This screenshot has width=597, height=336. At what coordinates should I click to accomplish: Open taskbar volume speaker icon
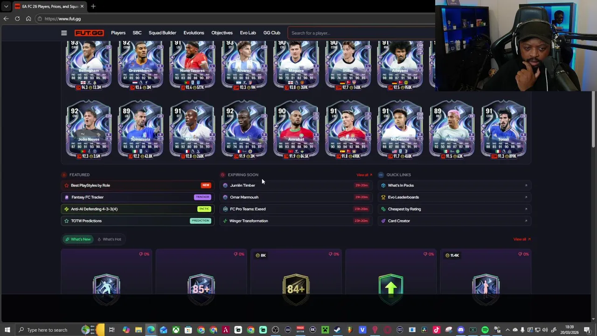[545, 330]
